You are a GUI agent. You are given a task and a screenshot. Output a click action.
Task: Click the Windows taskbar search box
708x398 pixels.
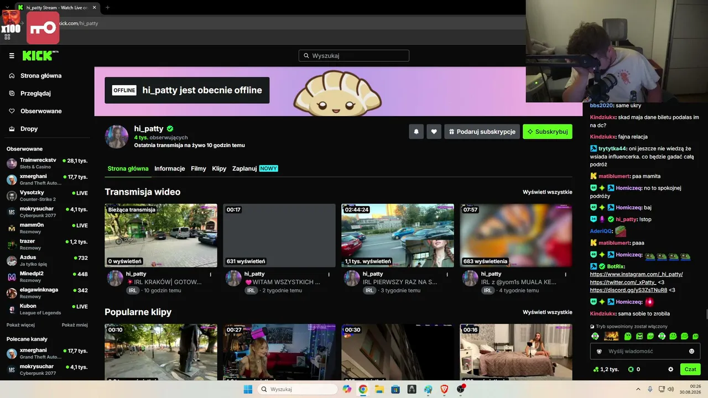pos(298,389)
